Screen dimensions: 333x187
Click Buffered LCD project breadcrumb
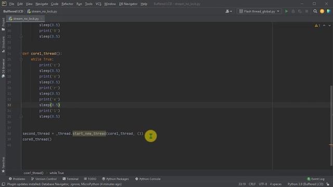point(13,11)
